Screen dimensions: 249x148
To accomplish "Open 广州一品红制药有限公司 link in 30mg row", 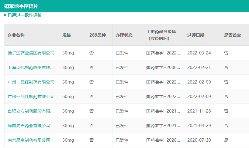I will click(x=31, y=82).
